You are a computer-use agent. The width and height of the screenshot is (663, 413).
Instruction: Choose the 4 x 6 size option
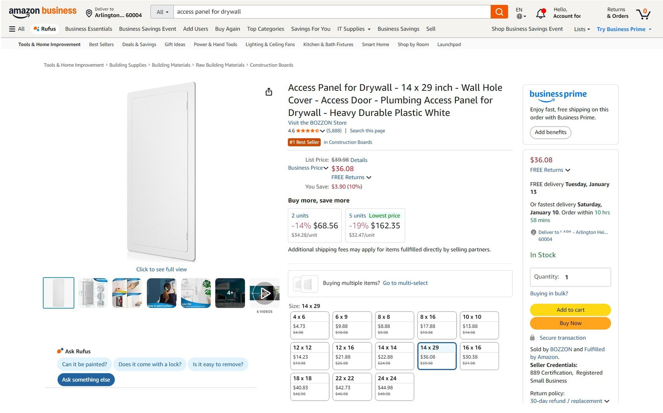tap(309, 325)
